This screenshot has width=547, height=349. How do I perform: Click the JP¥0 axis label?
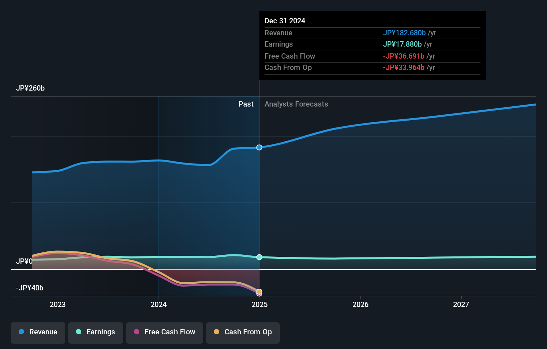pos(24,261)
